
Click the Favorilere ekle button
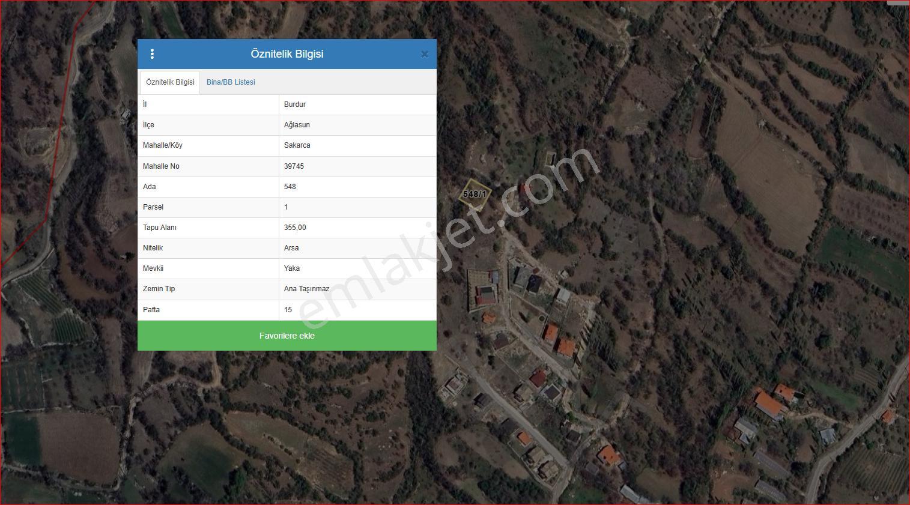[287, 336]
